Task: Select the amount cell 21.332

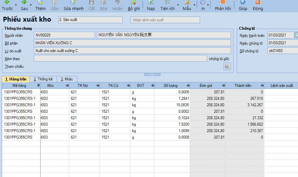Action: [x=245, y=118]
